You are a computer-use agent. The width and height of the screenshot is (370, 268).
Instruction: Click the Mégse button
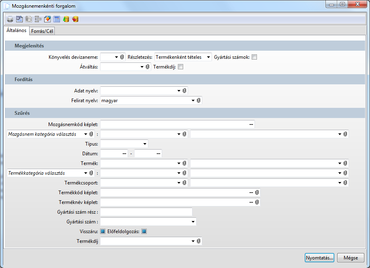[x=351, y=257]
